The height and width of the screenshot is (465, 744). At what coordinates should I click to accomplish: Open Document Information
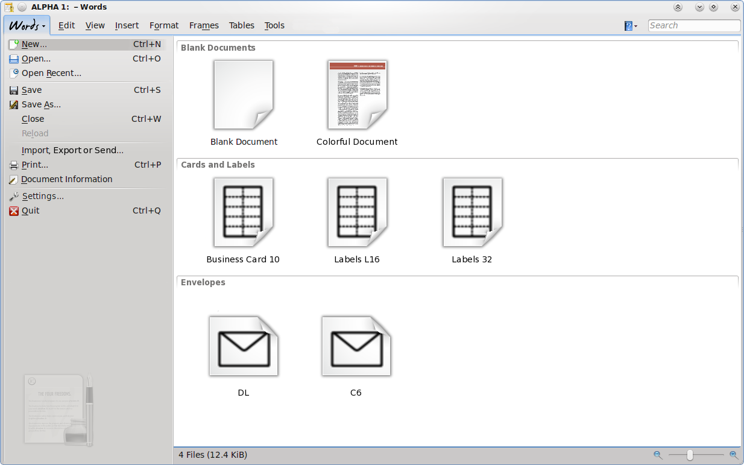pos(66,179)
